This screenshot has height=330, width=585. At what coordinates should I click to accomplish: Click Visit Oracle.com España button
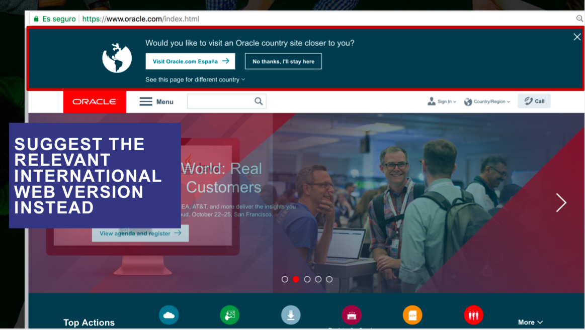190,61
